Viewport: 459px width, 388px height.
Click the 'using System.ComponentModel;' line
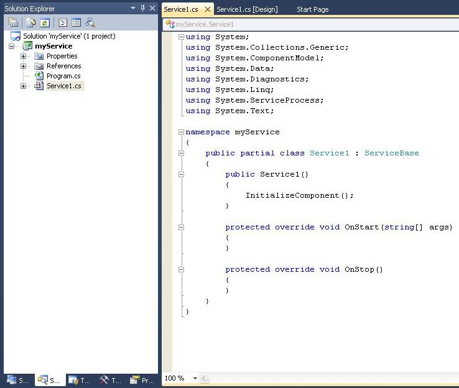point(254,58)
